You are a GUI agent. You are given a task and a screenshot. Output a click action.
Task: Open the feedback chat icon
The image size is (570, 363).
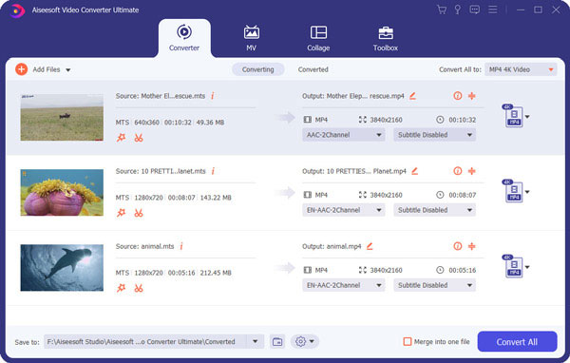click(474, 10)
